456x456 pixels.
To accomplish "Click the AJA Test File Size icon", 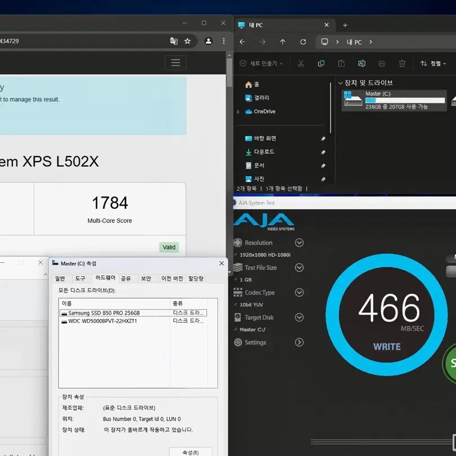I will [238, 267].
